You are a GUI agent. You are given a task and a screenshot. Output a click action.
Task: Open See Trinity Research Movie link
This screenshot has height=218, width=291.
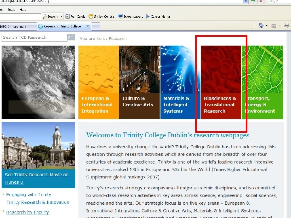coord(37,178)
